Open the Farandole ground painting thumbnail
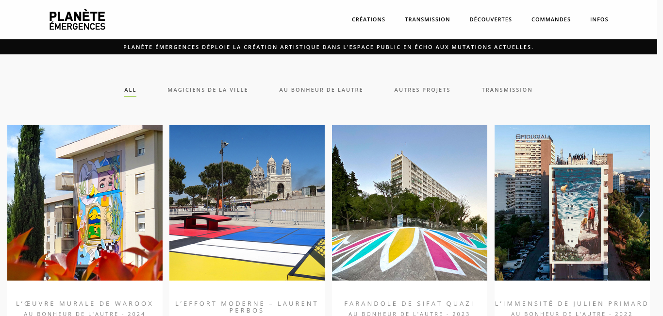Screen dimensions: 663x316 point(410,203)
